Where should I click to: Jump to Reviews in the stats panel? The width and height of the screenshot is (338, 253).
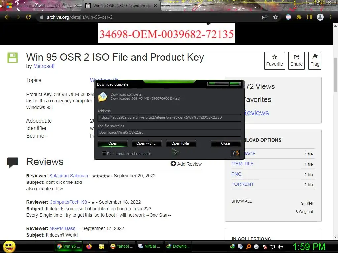tap(256, 113)
